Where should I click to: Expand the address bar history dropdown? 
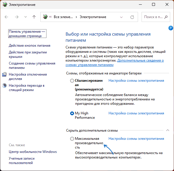point(121,17)
